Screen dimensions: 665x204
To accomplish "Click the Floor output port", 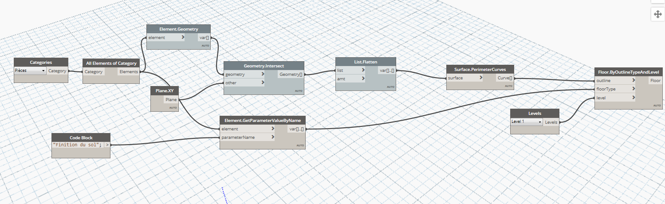I will click(x=655, y=81).
